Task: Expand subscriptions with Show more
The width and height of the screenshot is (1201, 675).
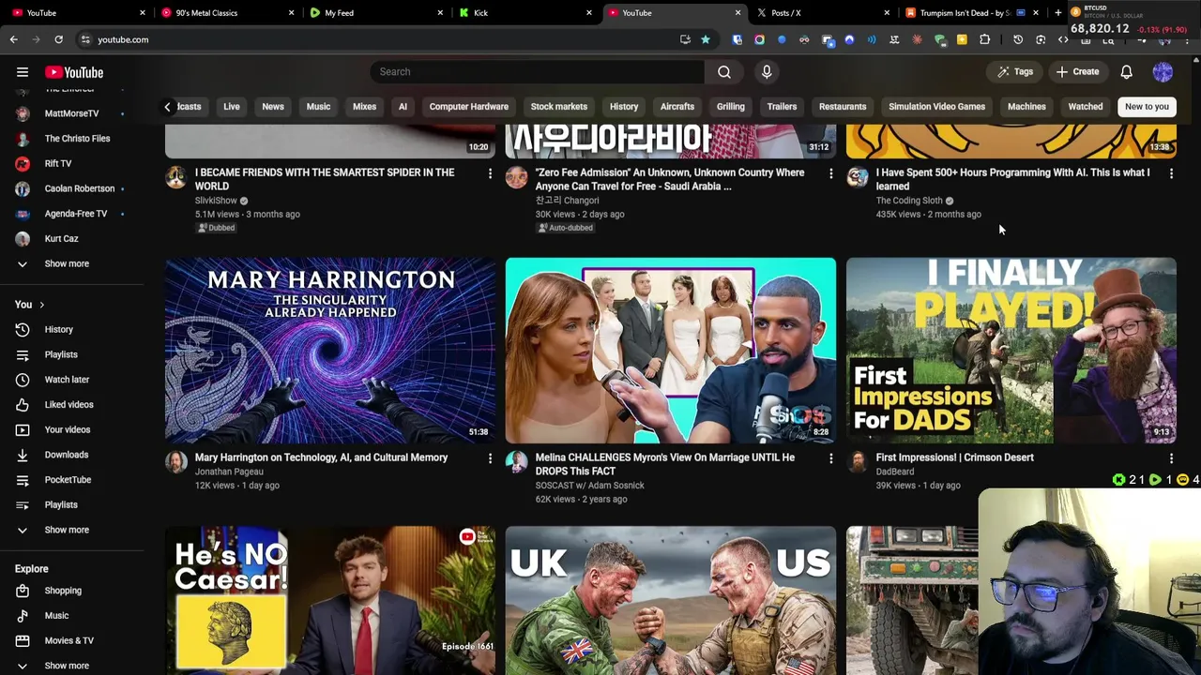Action: click(x=67, y=263)
